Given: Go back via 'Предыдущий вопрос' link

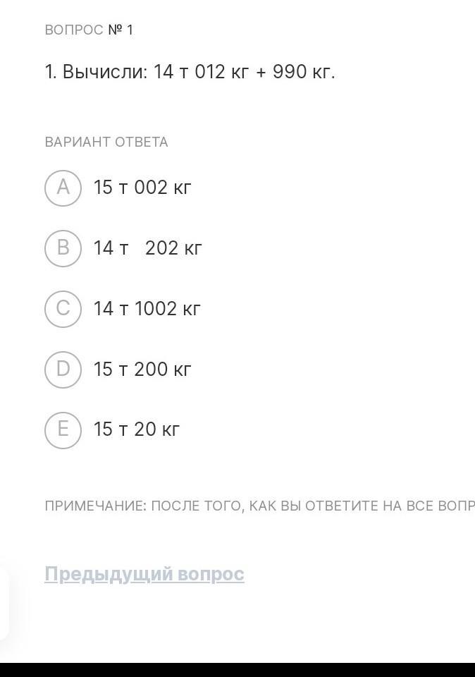Looking at the screenshot, I should coord(144,574).
